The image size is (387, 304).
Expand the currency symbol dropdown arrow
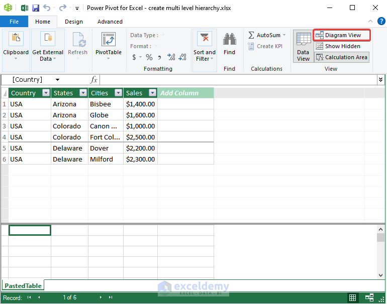[140, 57]
